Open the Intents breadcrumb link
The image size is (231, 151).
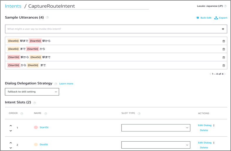(13, 6)
